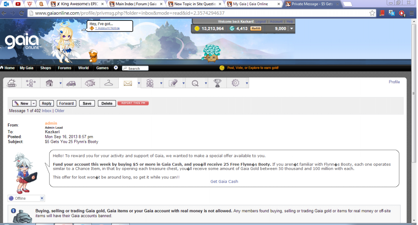
Task: Click the translate browser extension icon
Action: [391, 13]
